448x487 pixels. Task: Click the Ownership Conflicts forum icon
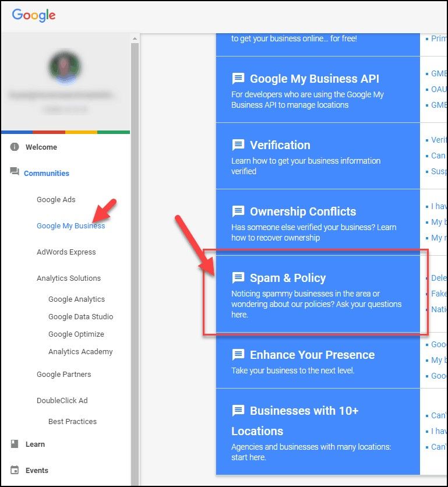[x=238, y=211]
